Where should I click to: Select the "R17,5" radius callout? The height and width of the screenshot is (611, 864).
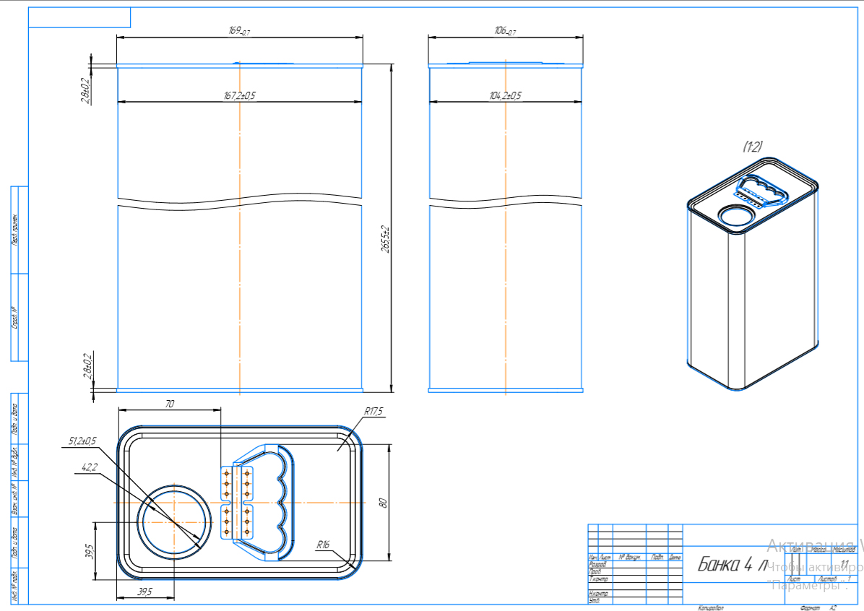point(373,411)
